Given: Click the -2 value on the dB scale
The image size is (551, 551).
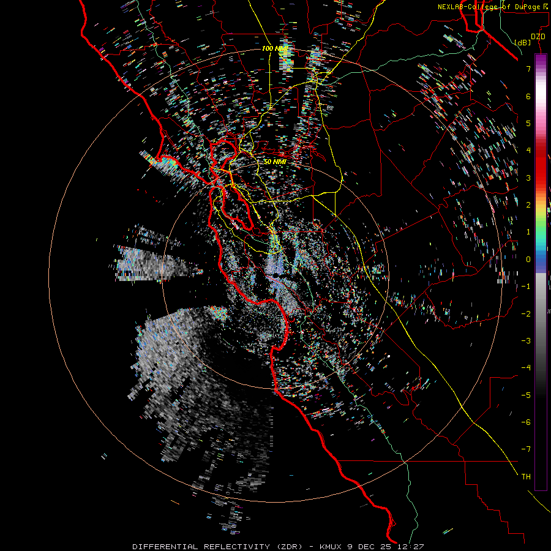Looking at the screenshot, I should [526, 314].
